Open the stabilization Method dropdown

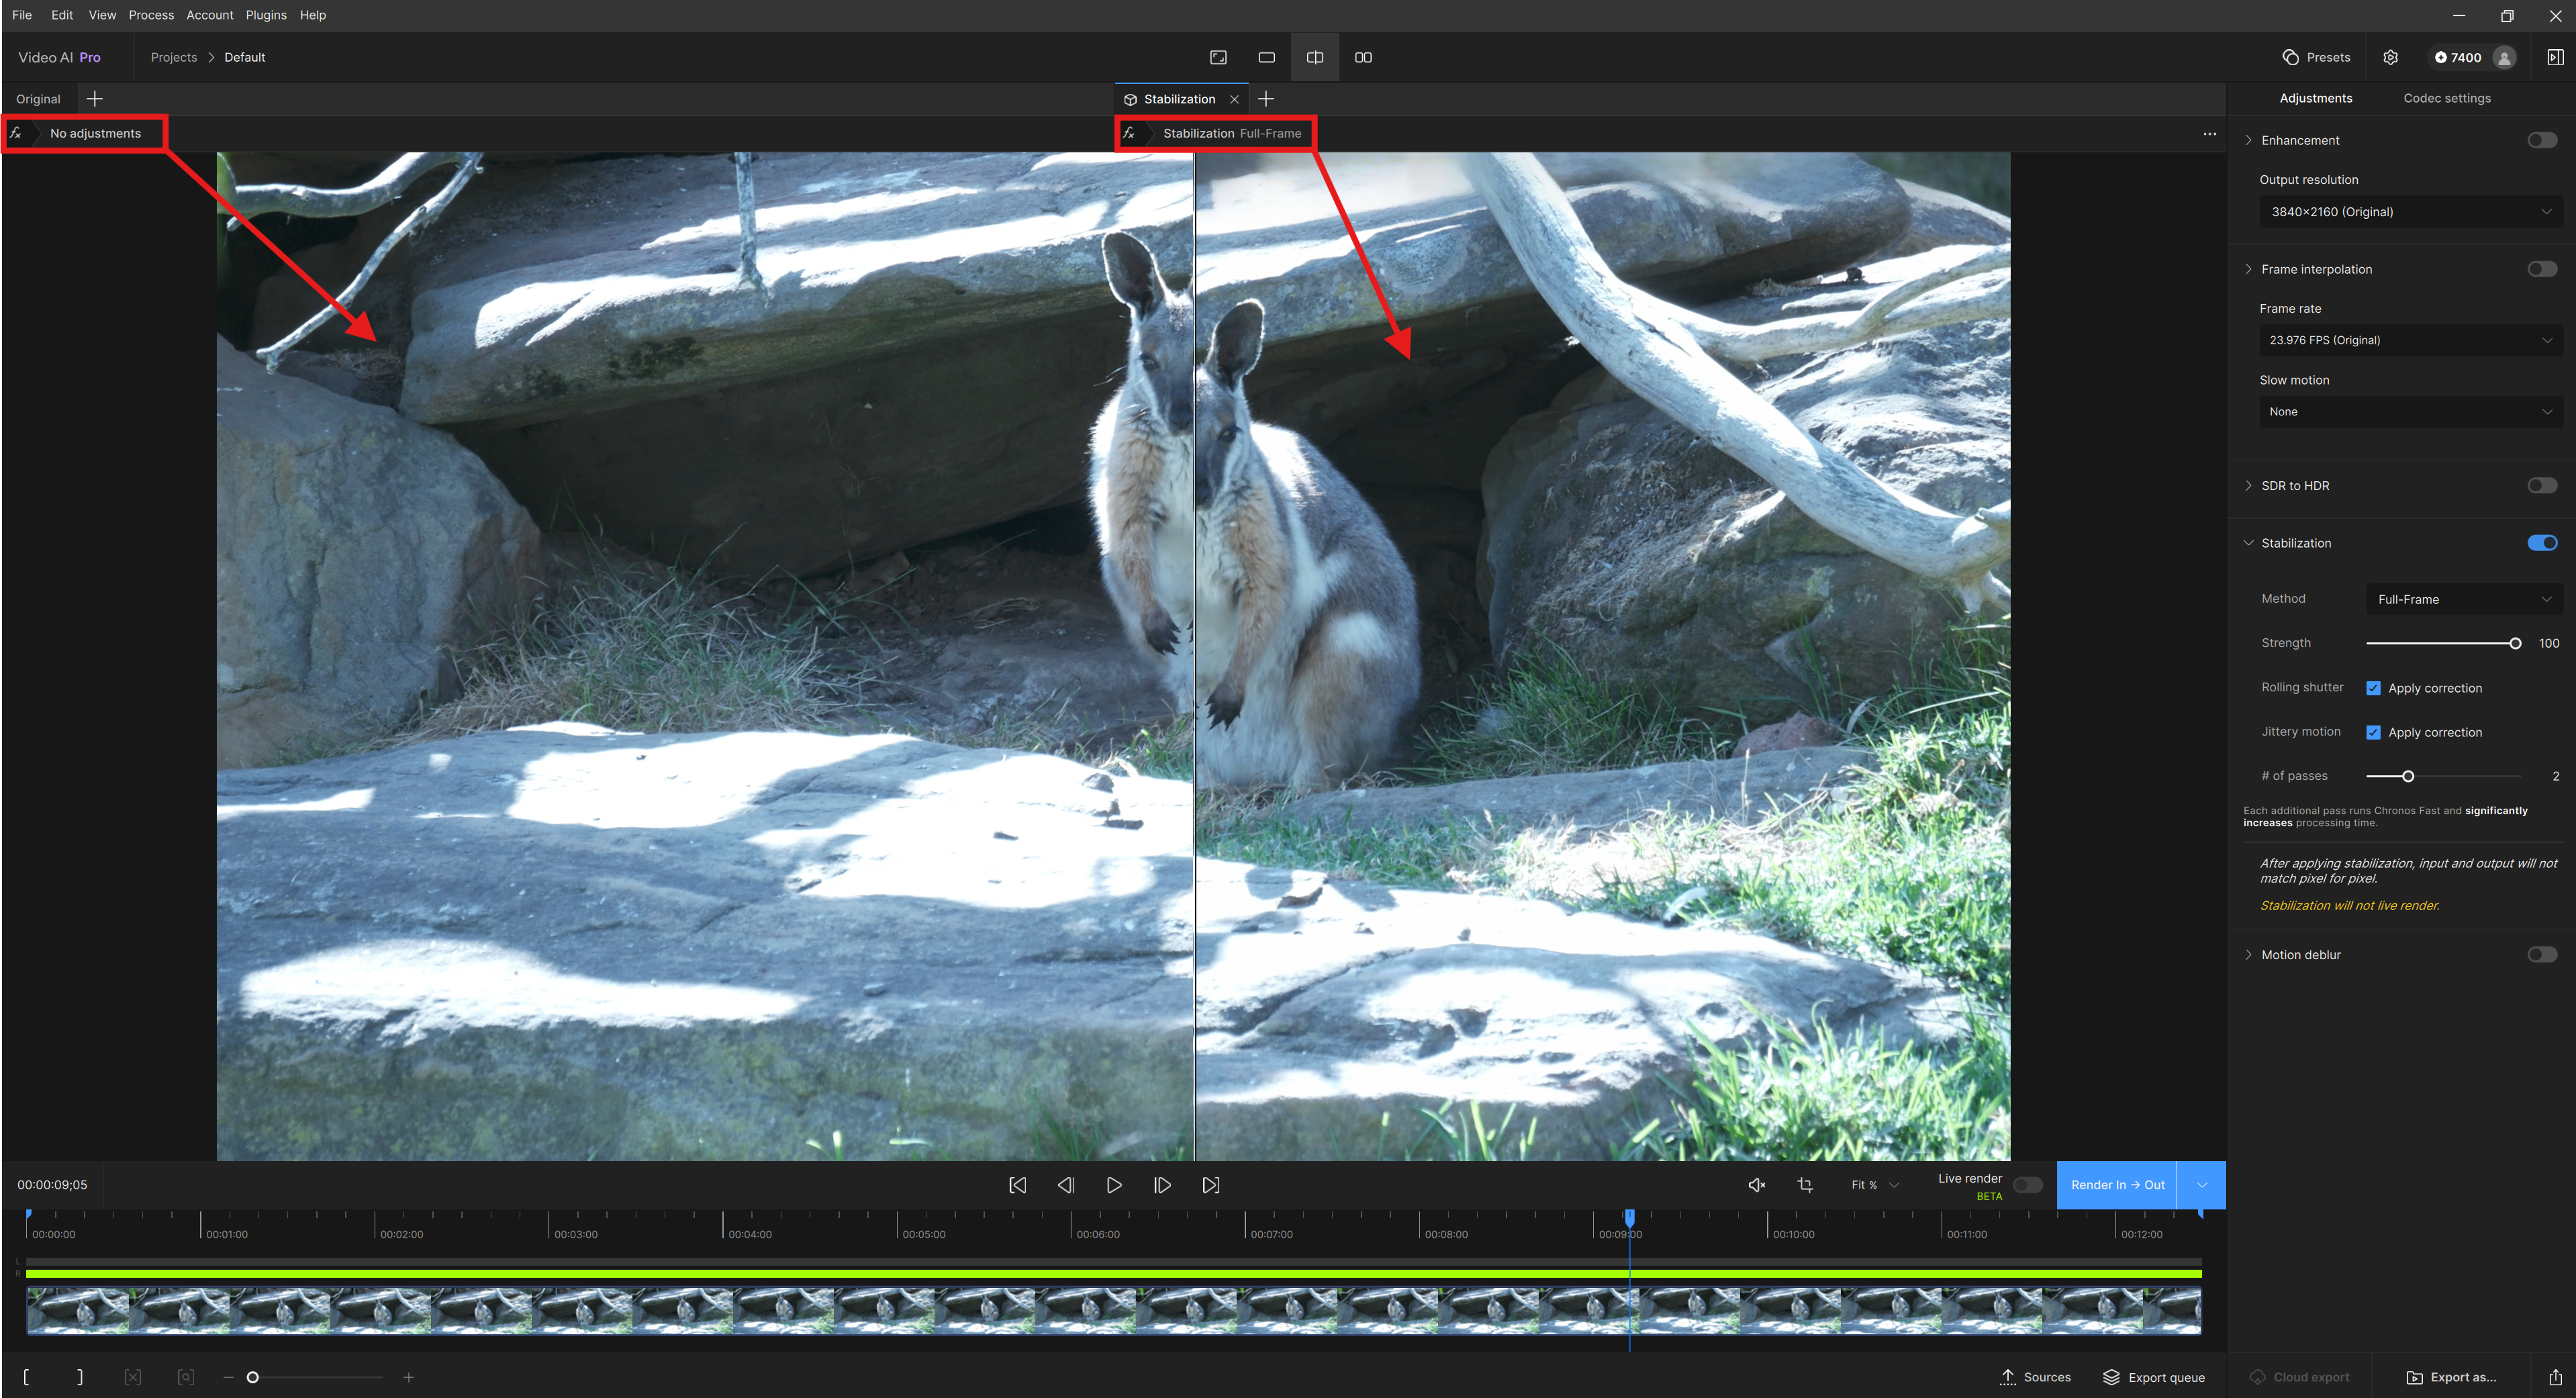click(2464, 599)
